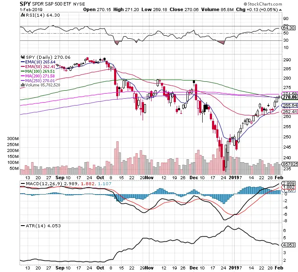The image size is (298, 272).
Task: Click the MA(200) 271.58 legend text
Action: pyautogui.click(x=40, y=76)
